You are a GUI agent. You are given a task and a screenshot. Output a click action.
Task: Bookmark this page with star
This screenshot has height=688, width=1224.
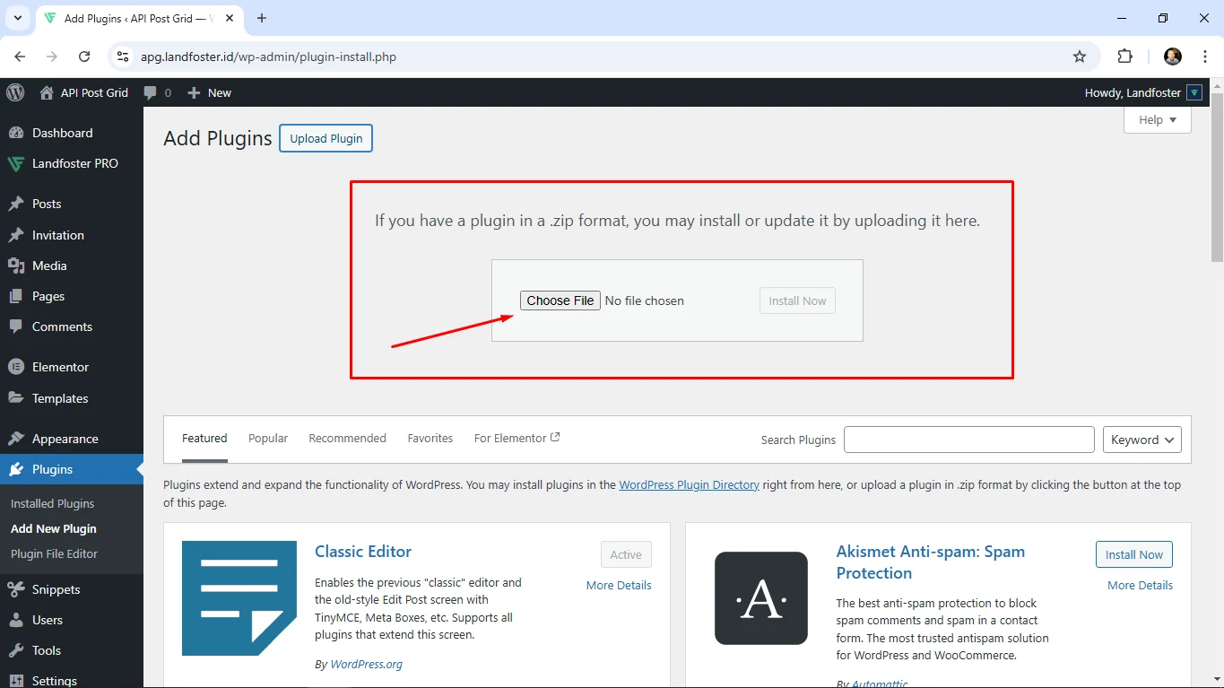click(1080, 57)
